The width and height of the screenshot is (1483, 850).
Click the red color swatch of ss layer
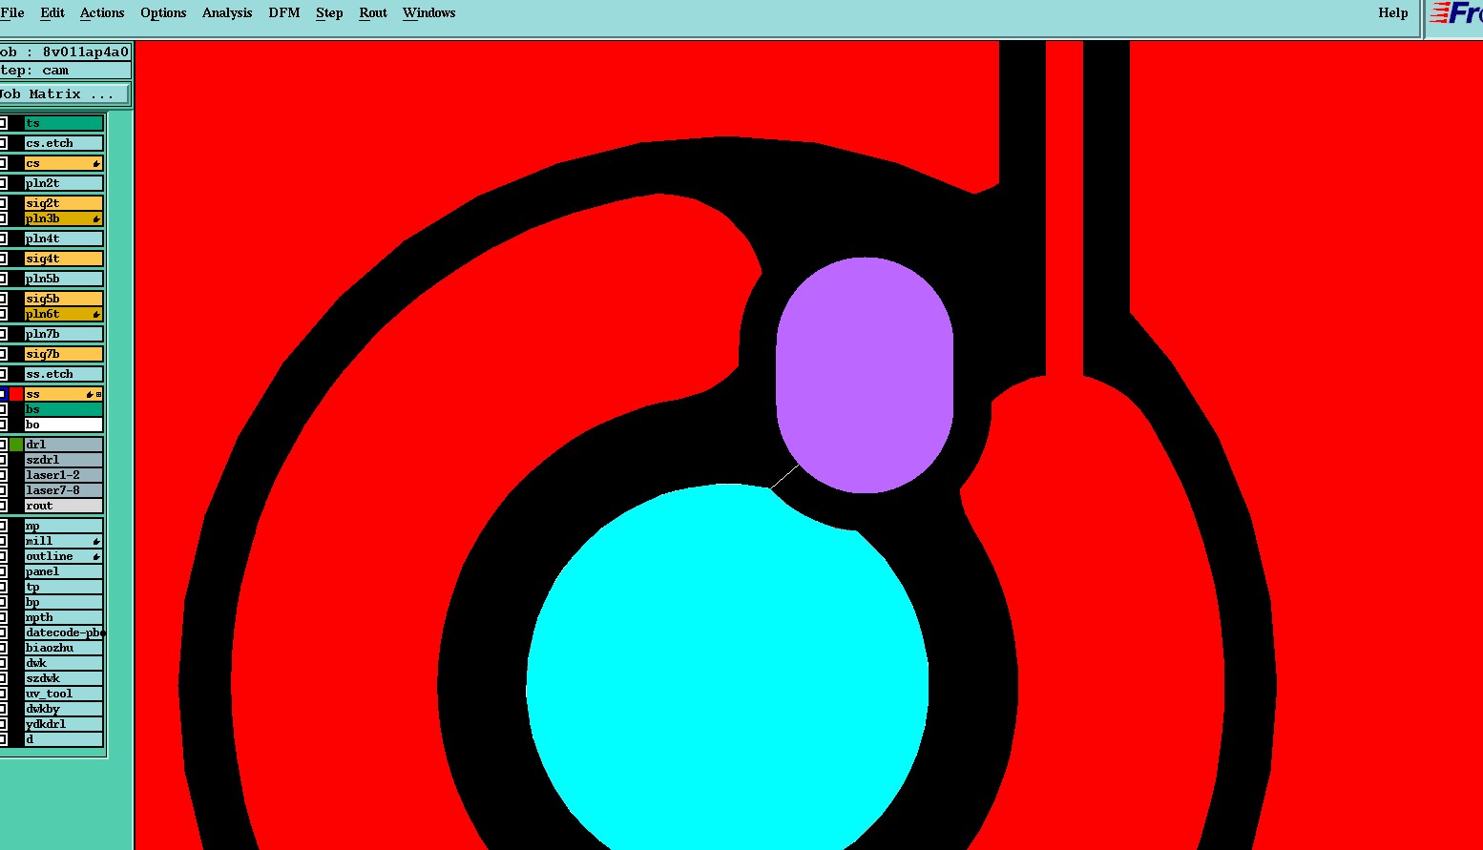pos(16,394)
